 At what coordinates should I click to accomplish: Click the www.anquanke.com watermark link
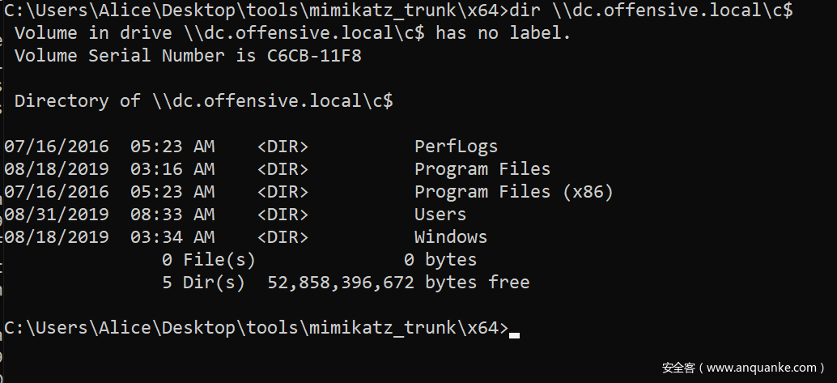761,368
